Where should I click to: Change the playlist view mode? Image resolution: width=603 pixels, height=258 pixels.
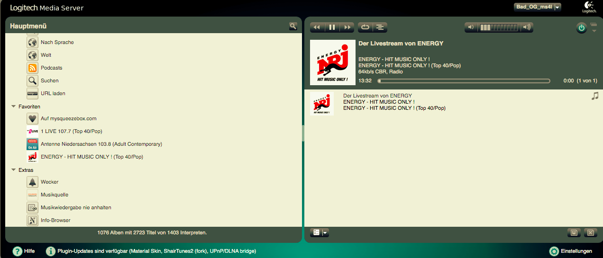pyautogui.click(x=316, y=232)
